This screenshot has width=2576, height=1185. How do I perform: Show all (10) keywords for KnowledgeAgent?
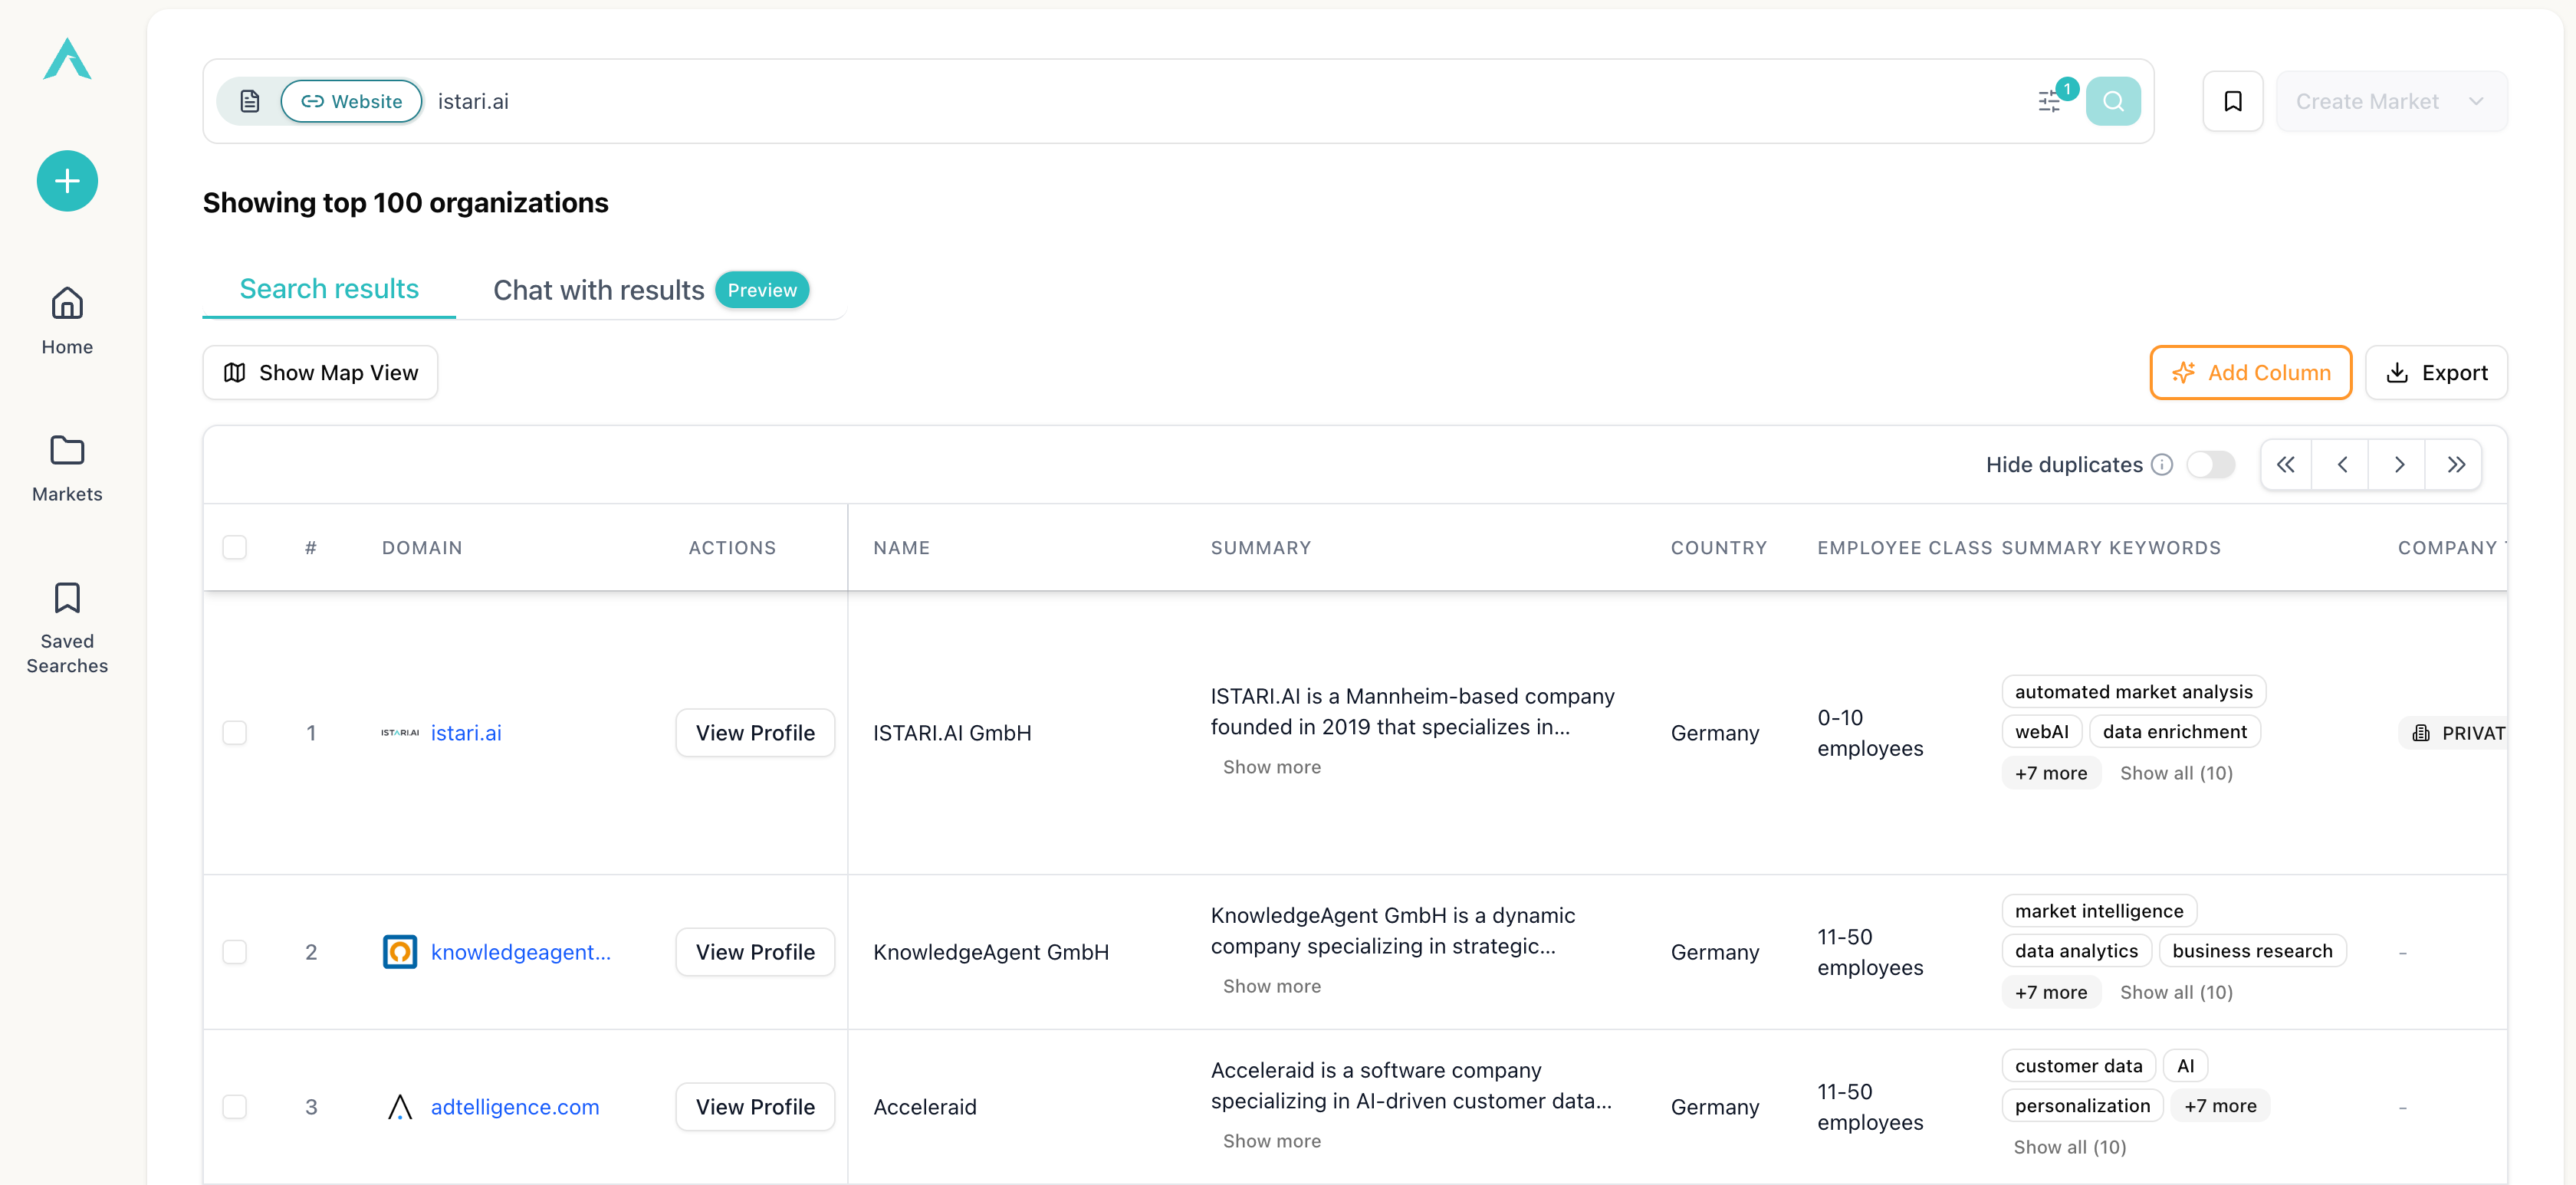(2176, 992)
